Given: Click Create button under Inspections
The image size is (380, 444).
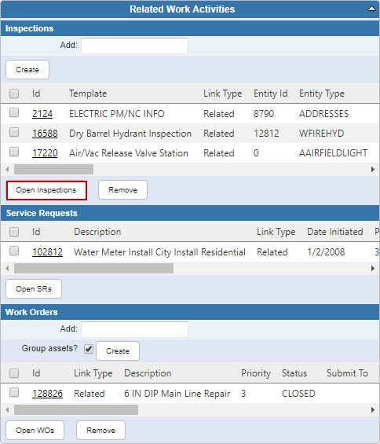Looking at the screenshot, I should [x=27, y=70].
